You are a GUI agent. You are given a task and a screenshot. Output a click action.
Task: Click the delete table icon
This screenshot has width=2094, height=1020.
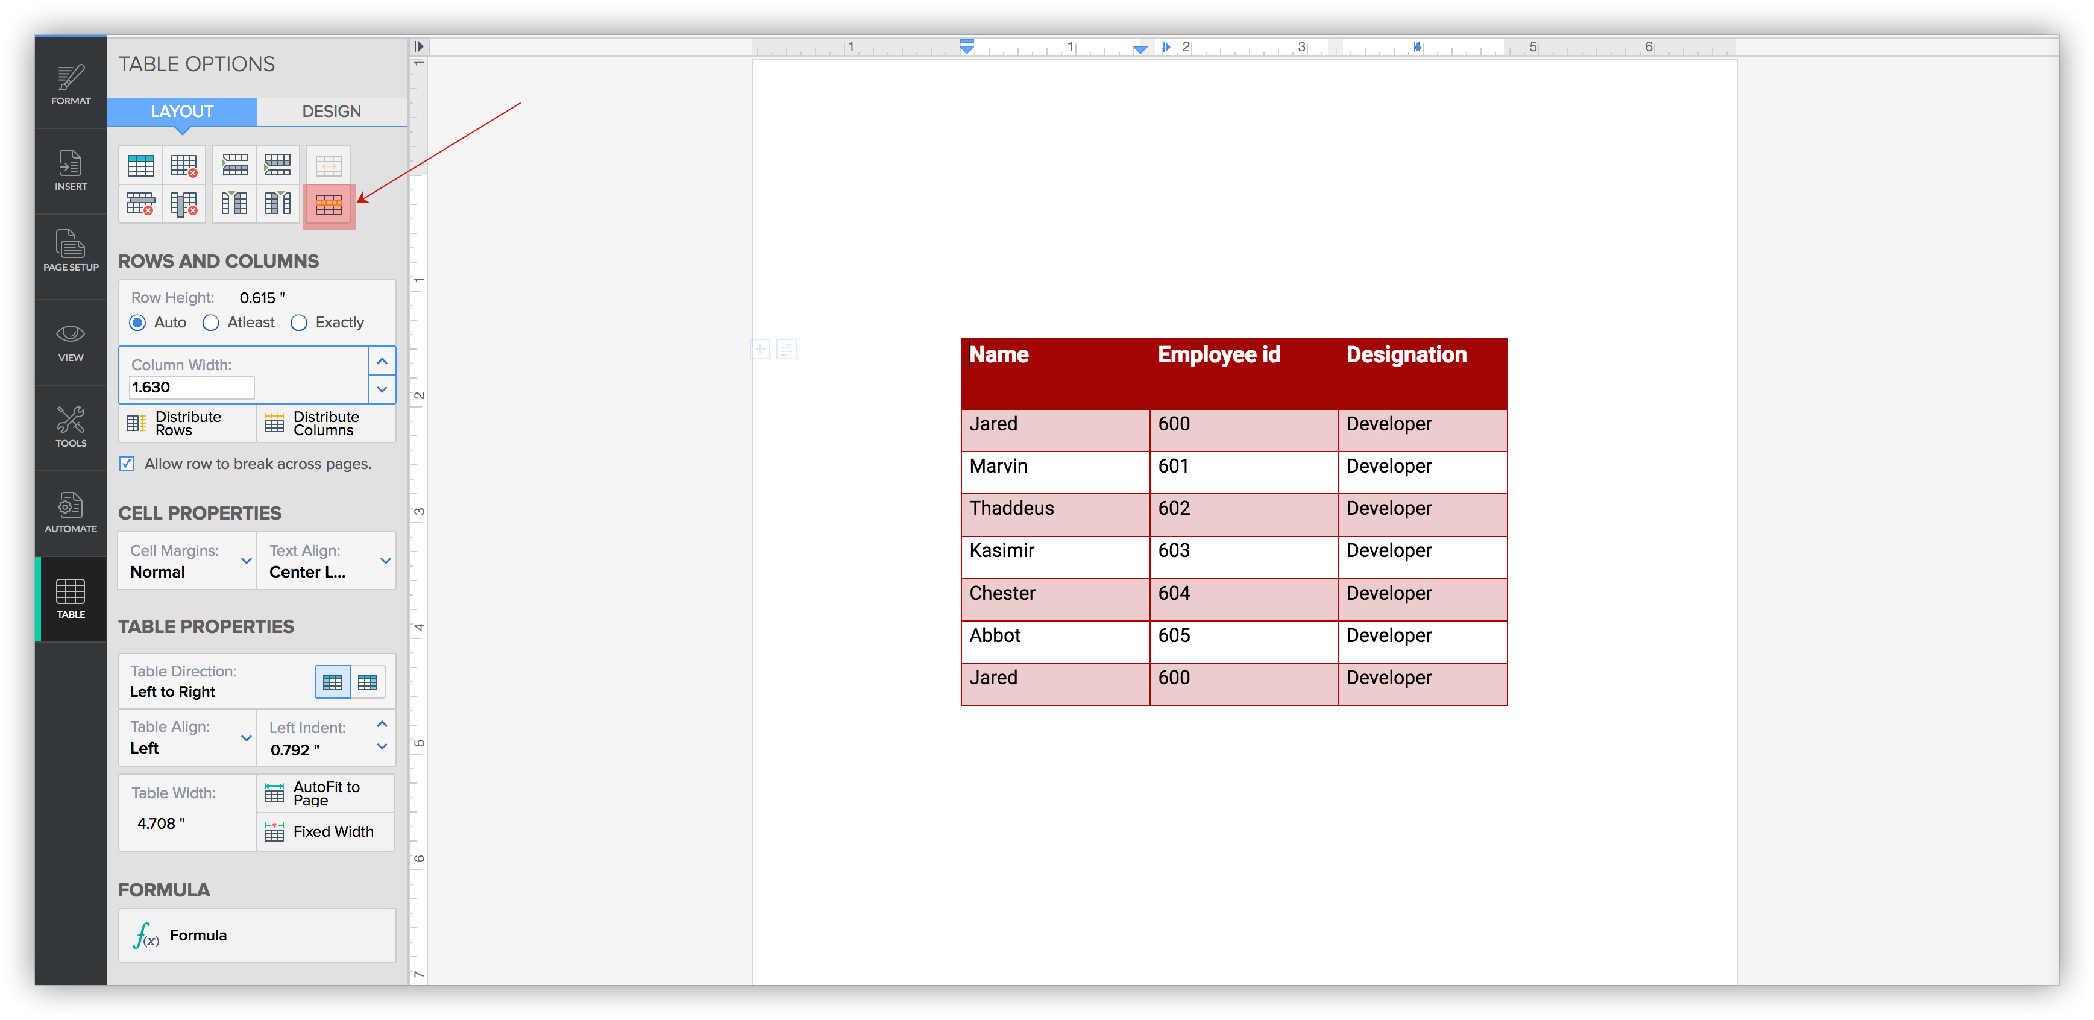(184, 166)
